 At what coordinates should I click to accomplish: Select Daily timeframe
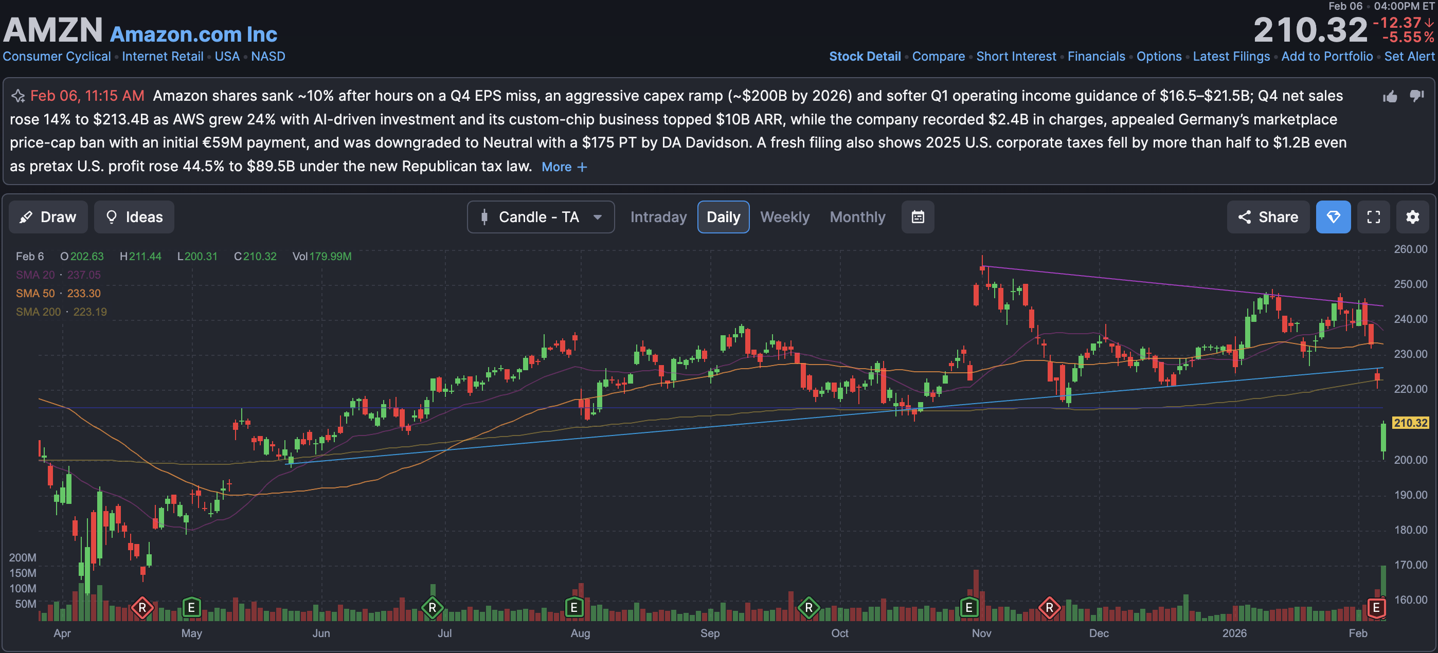[723, 217]
